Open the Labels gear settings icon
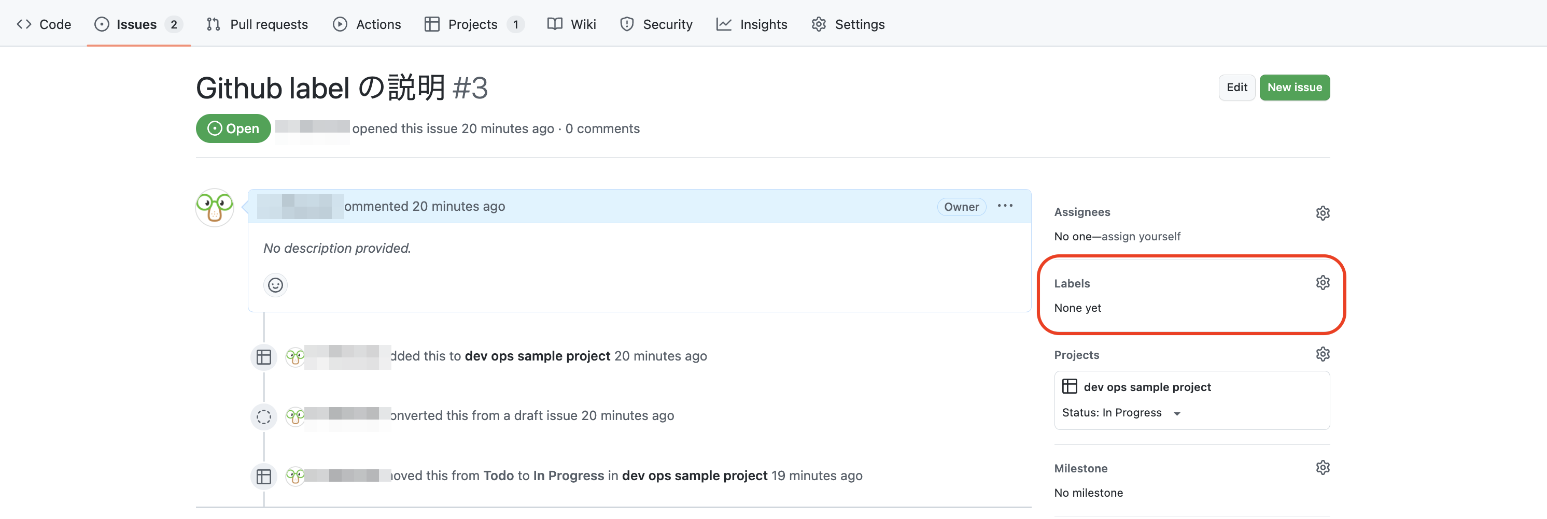This screenshot has width=1547, height=519. 1323,283
